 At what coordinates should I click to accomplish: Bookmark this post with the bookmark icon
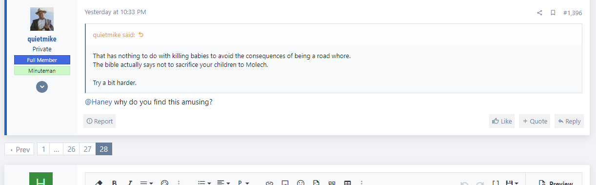[553, 13]
